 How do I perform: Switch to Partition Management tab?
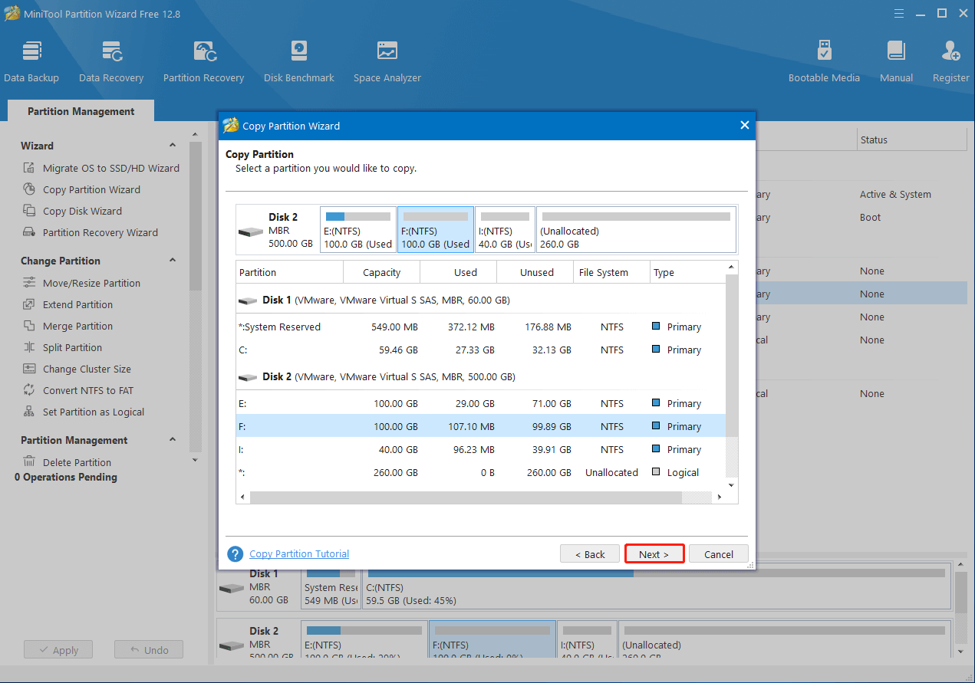click(x=81, y=111)
